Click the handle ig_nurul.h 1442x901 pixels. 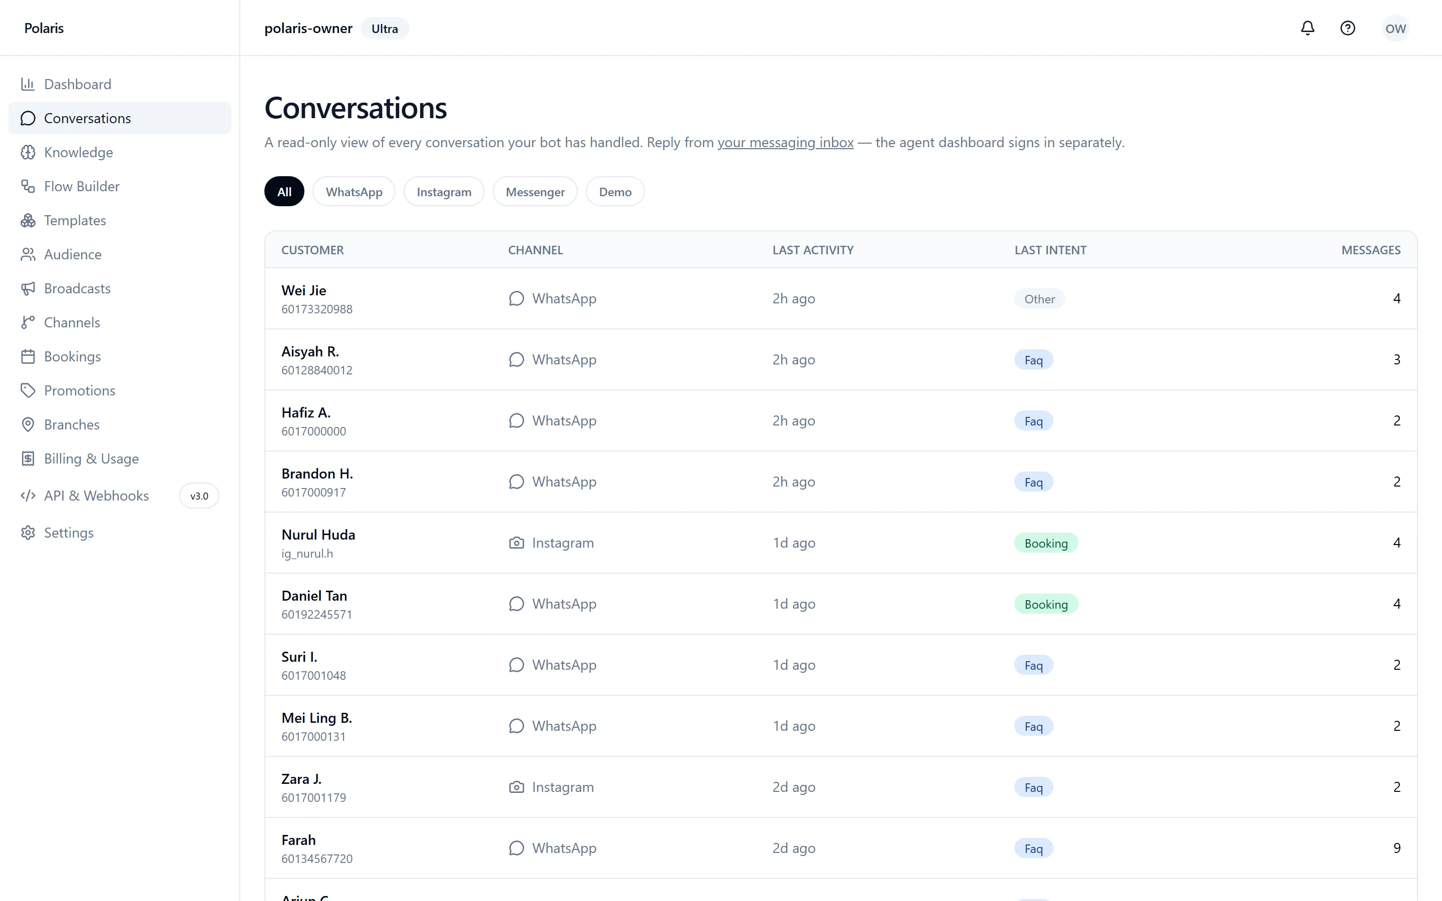[x=307, y=554]
